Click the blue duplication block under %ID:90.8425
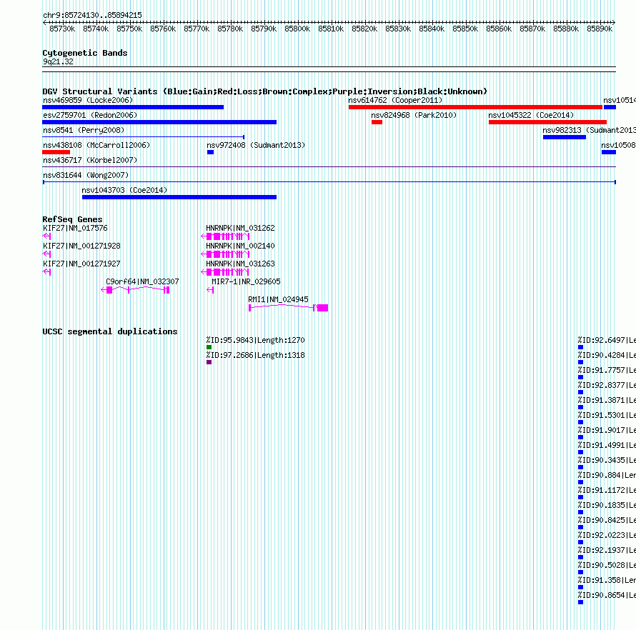The image size is (636, 630). point(580,527)
